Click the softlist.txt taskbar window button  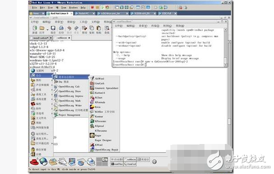[130, 159]
